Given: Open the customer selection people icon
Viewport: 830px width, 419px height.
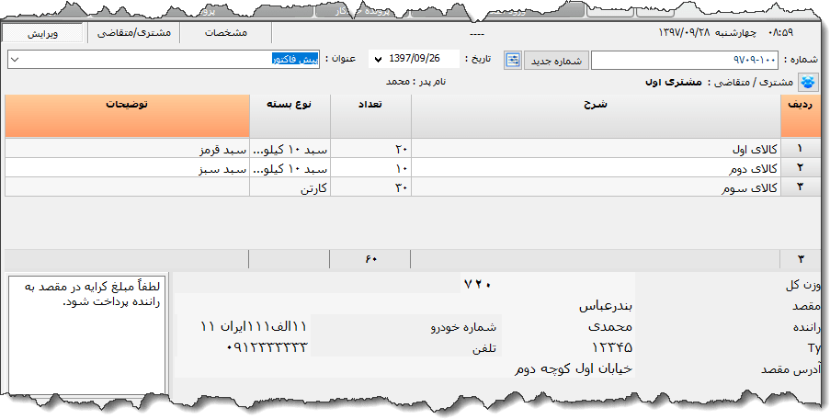Looking at the screenshot, I should [x=808, y=82].
